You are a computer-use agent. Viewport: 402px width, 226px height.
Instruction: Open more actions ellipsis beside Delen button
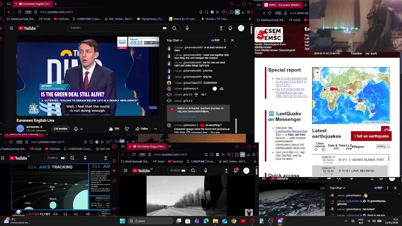tap(155, 129)
